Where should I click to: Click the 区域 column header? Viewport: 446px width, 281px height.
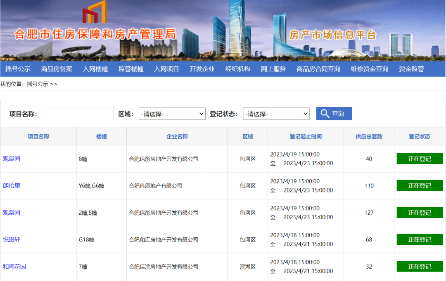coord(248,136)
